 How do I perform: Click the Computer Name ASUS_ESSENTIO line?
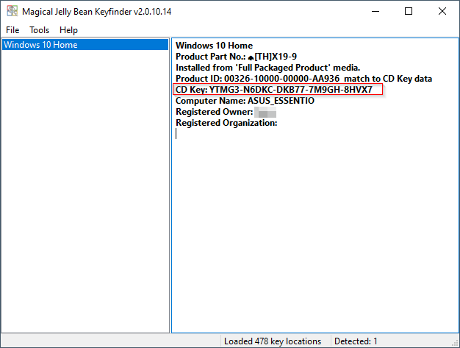coord(245,101)
